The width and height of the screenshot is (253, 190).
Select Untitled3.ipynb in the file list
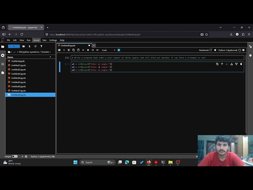[30, 74]
